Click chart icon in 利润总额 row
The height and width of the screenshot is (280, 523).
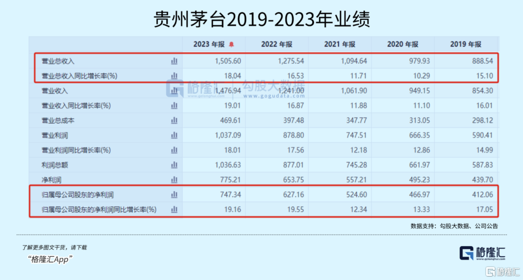click(174, 165)
